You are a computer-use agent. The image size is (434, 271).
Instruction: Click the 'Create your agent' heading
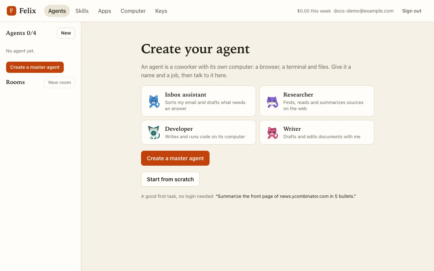195,49
